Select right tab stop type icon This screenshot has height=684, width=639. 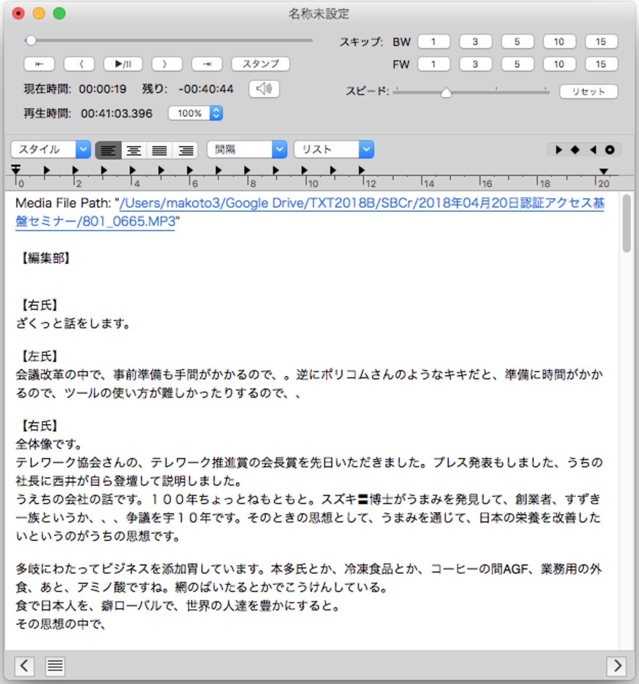point(593,150)
